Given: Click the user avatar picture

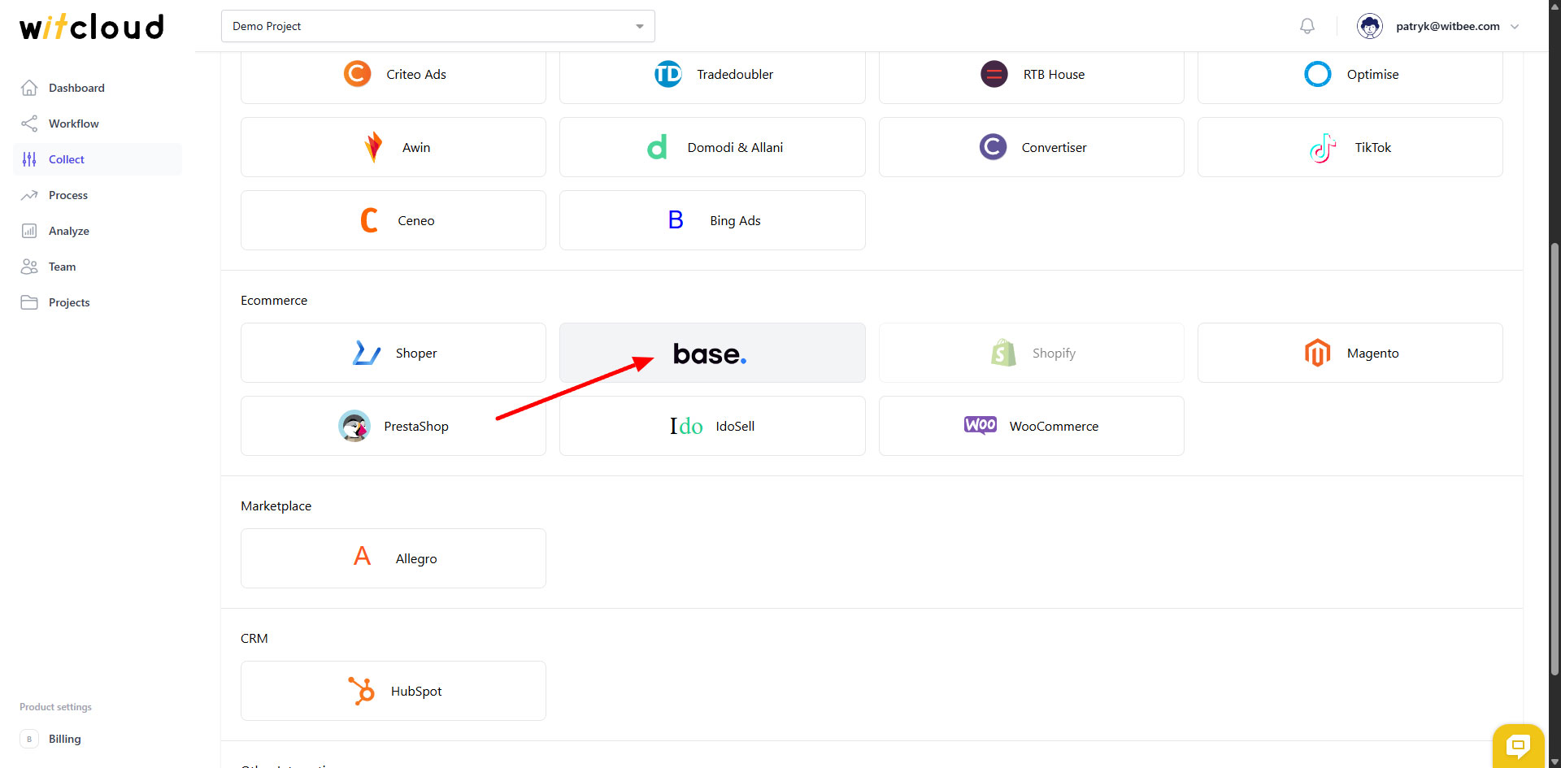Looking at the screenshot, I should click(x=1370, y=26).
